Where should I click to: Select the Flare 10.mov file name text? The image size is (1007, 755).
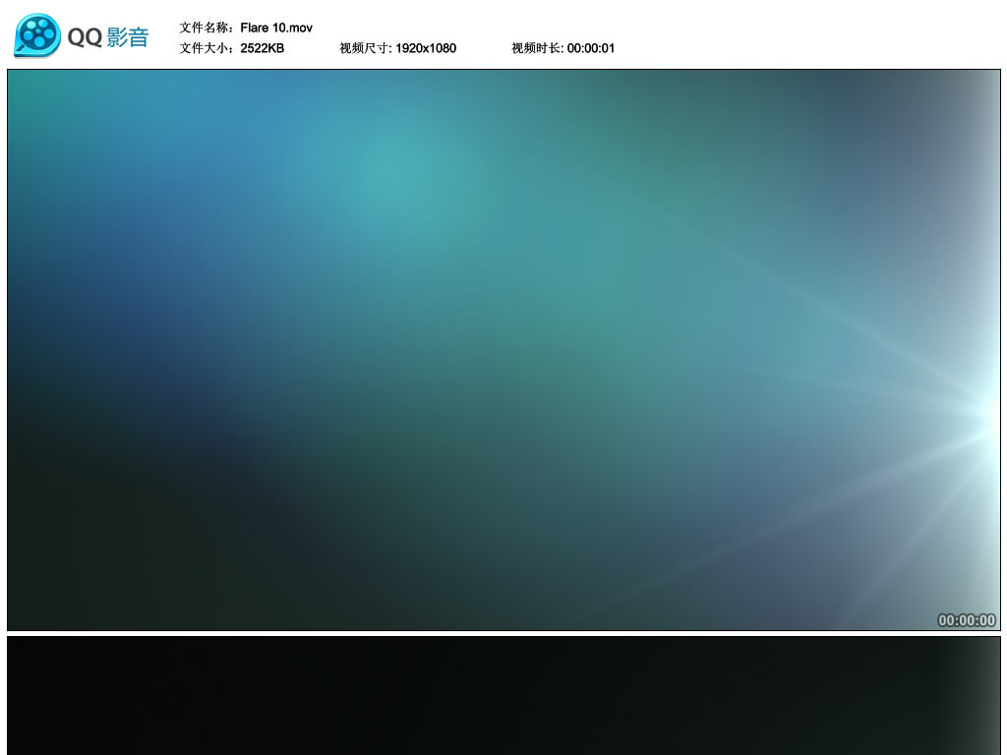pos(278,28)
